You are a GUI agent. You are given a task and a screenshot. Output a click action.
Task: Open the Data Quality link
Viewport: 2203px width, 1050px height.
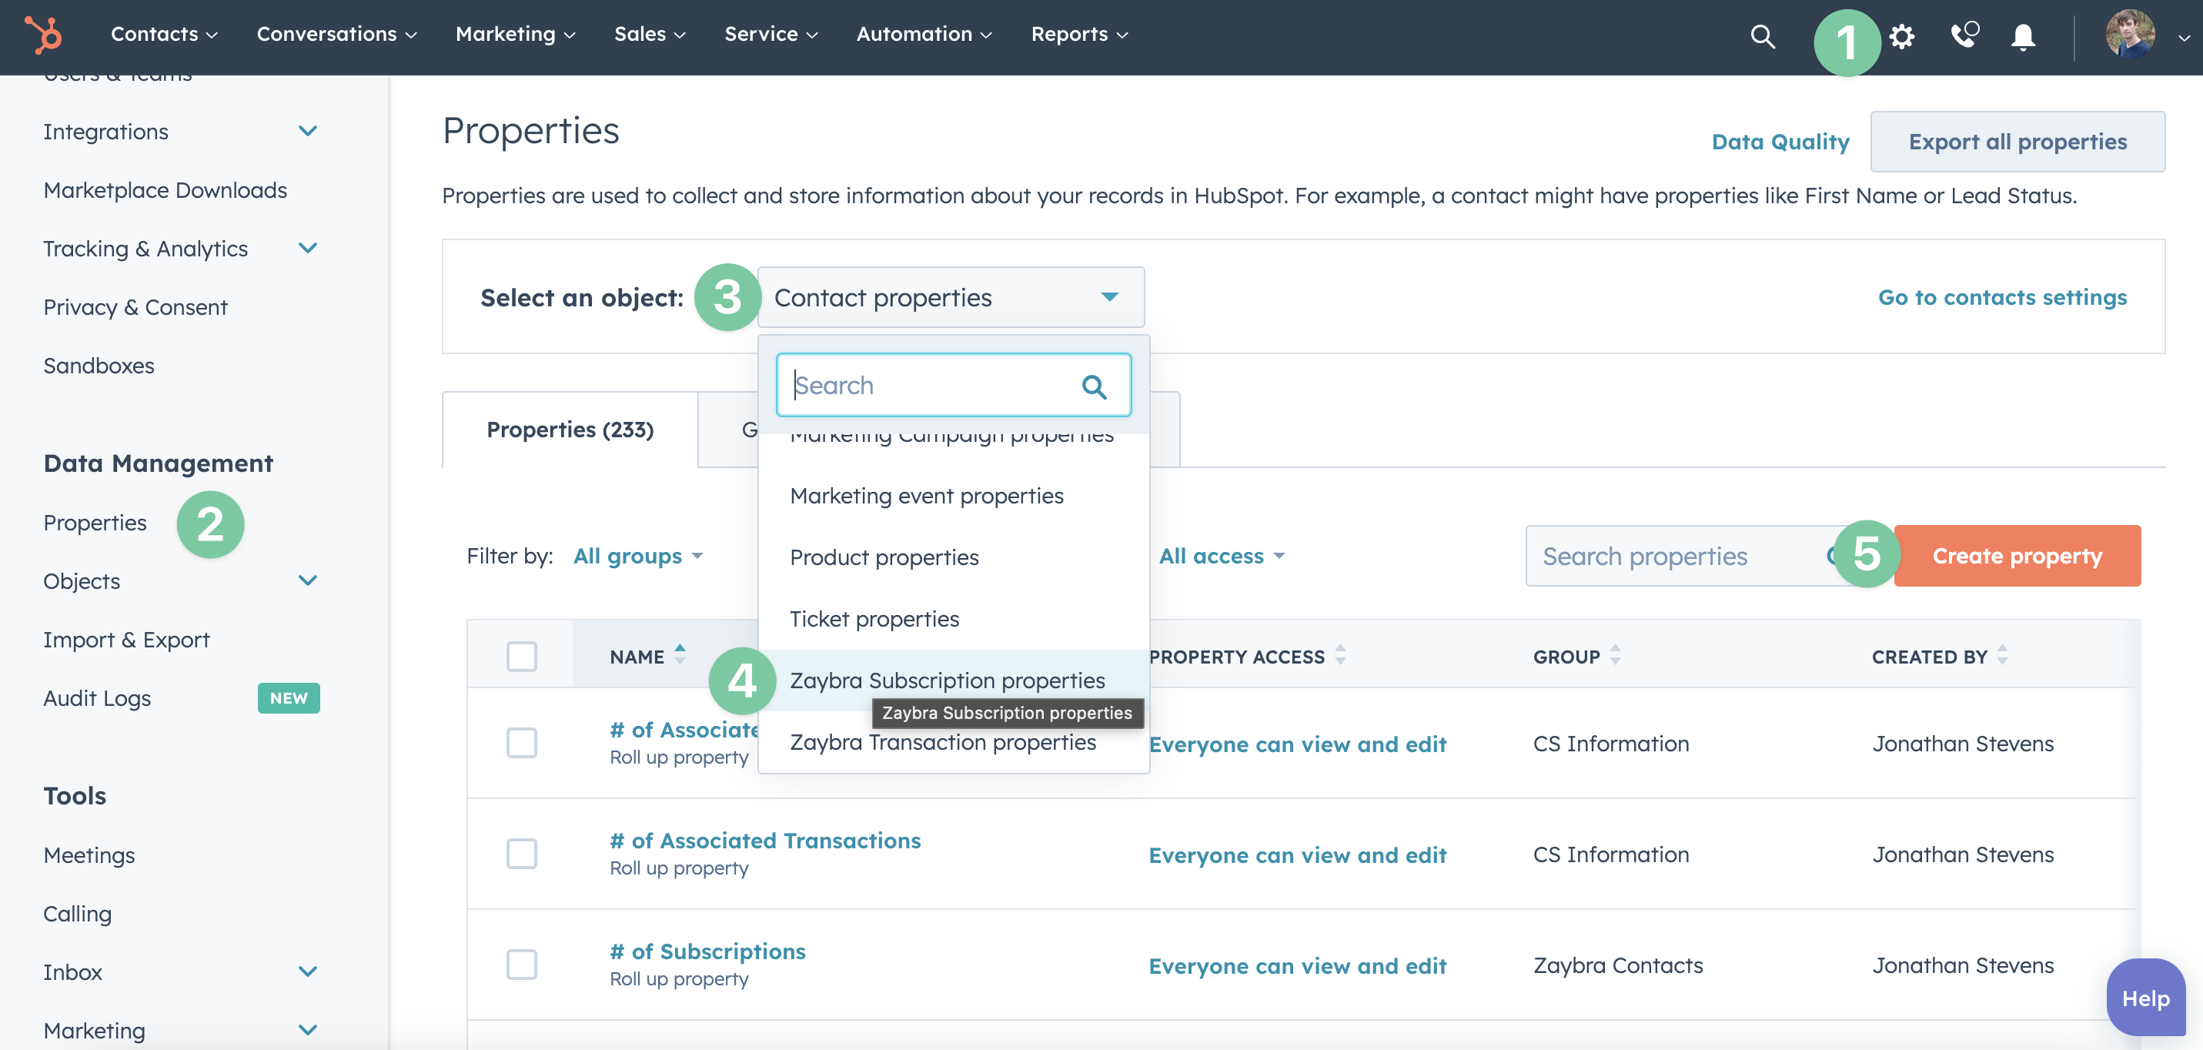click(1780, 142)
